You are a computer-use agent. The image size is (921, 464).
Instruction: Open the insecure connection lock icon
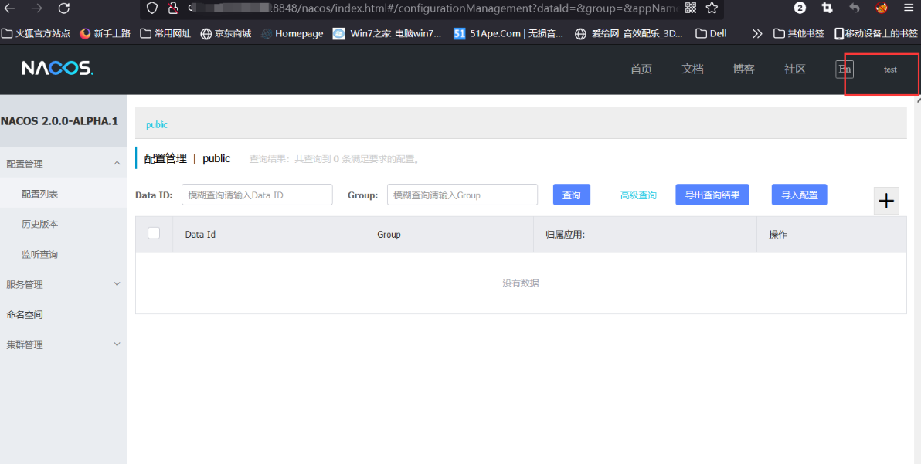(173, 8)
